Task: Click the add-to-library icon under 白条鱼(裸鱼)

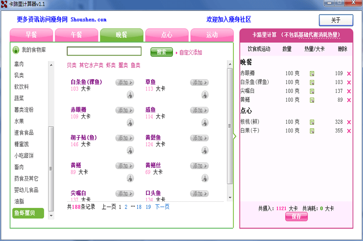Action: coord(130,95)
